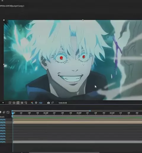This screenshot has width=142, height=153.
Task: Select the highlighted tan layer bar
Action: [x=77, y=122]
